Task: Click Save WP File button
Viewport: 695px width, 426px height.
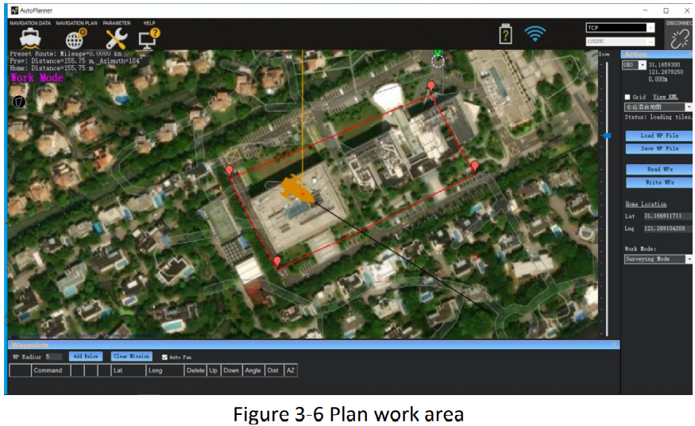Action: [659, 149]
